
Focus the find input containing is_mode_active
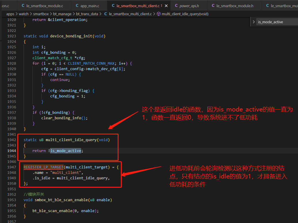click(277, 22)
